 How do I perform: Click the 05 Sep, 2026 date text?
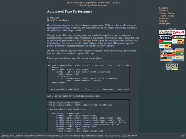click(x=53, y=18)
